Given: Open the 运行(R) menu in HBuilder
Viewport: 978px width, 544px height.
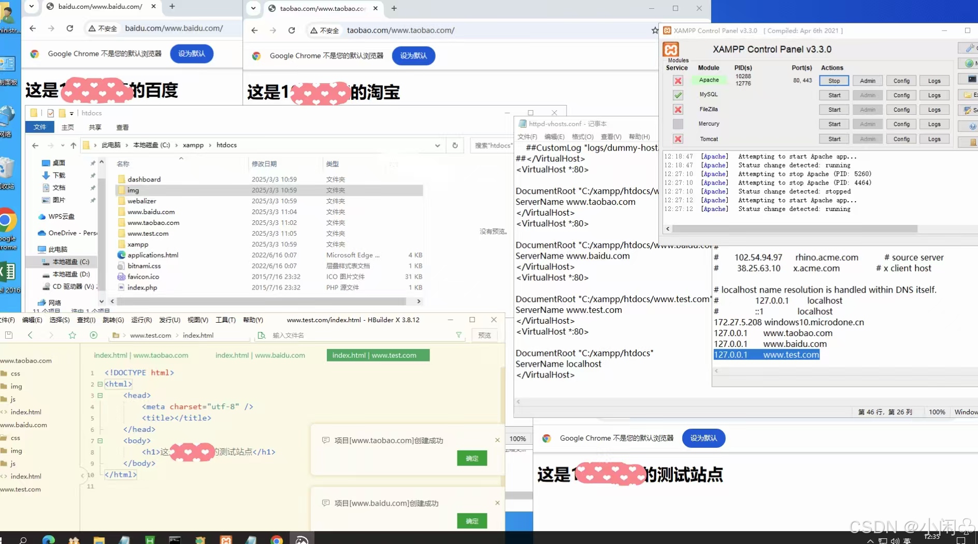Looking at the screenshot, I should 141,320.
